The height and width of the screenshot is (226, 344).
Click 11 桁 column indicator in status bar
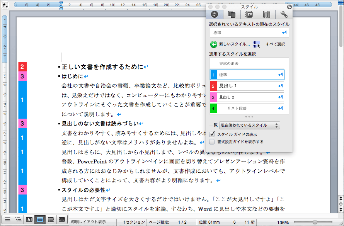[x=250, y=222]
